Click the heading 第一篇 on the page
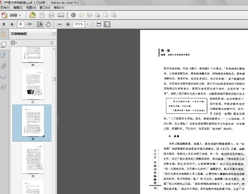Viewport: 248px width, 194px height. point(165,50)
